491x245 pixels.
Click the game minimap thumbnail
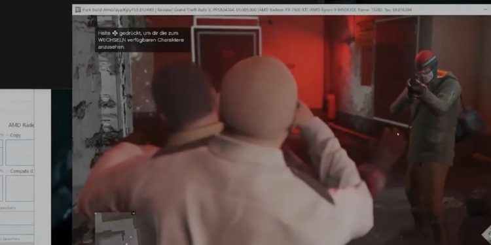115,228
